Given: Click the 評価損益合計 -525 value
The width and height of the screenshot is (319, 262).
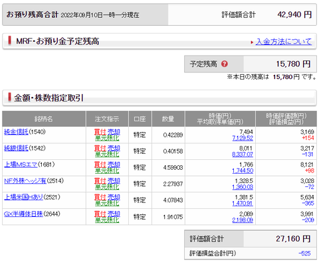Looking at the screenshot, I should point(304,253).
